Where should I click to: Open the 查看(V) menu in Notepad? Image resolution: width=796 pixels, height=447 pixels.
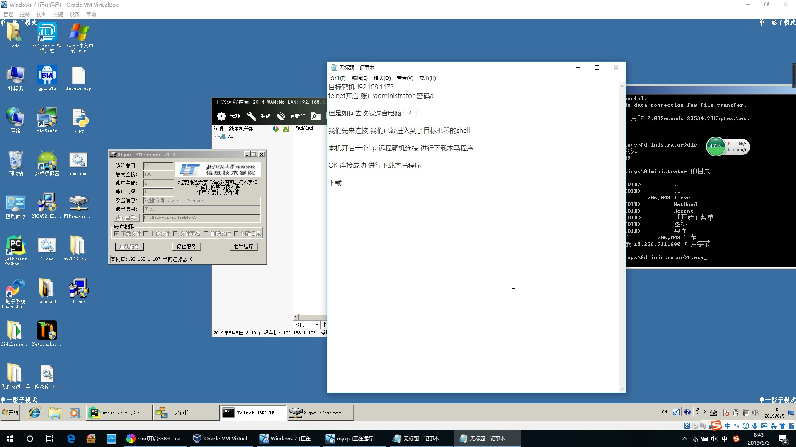[405, 78]
